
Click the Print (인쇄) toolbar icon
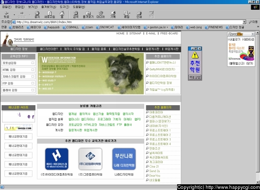(139, 15)
